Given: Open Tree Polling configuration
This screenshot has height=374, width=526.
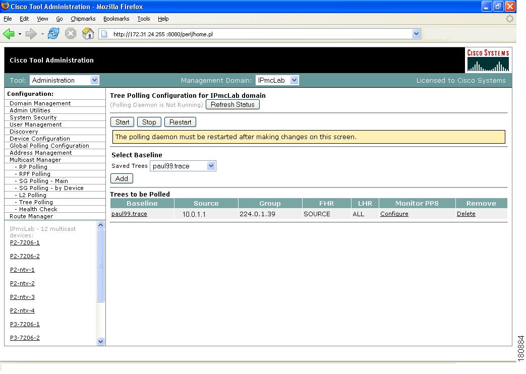Looking at the screenshot, I should coord(36,202).
